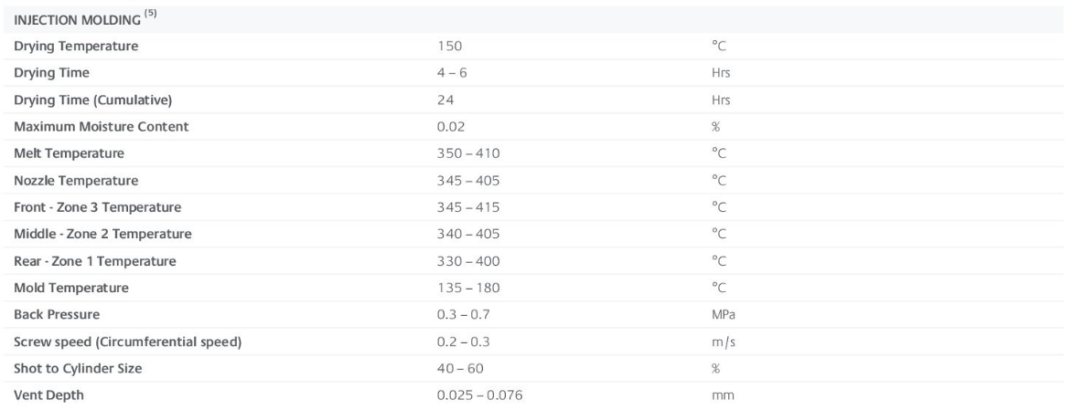This screenshot has width=1084, height=410.
Task: Select the Melt Temperature range 350 – 410
Action: pos(468,153)
